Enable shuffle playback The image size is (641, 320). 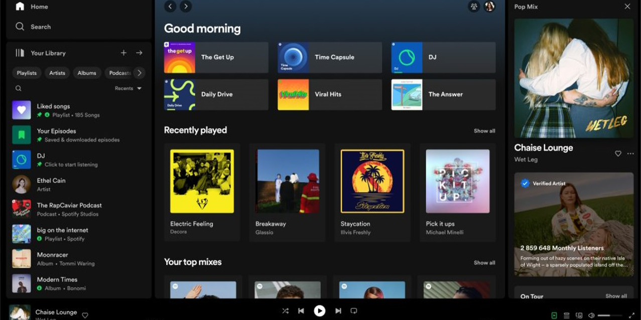[x=285, y=310]
